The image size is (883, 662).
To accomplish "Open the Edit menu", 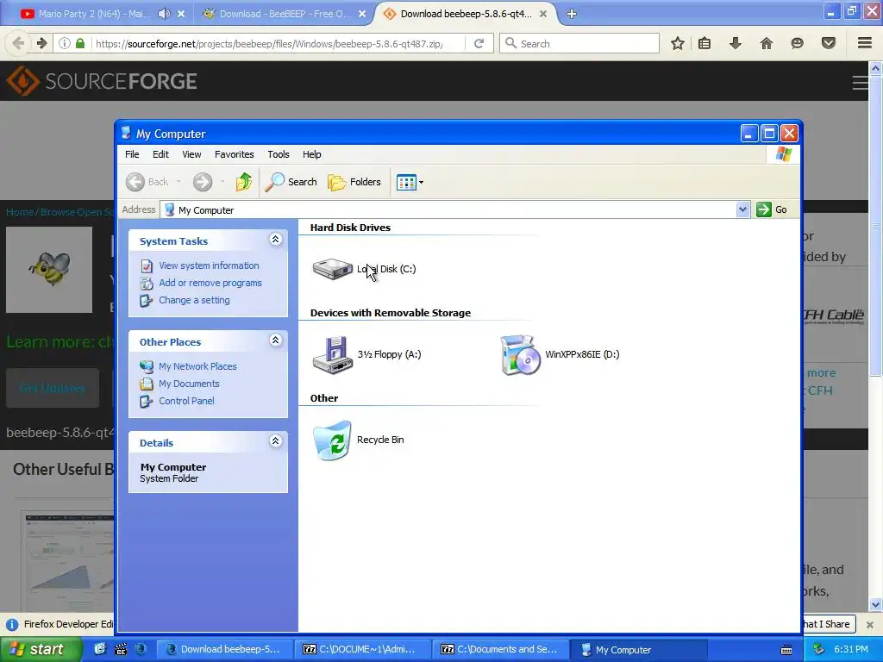I will click(160, 154).
